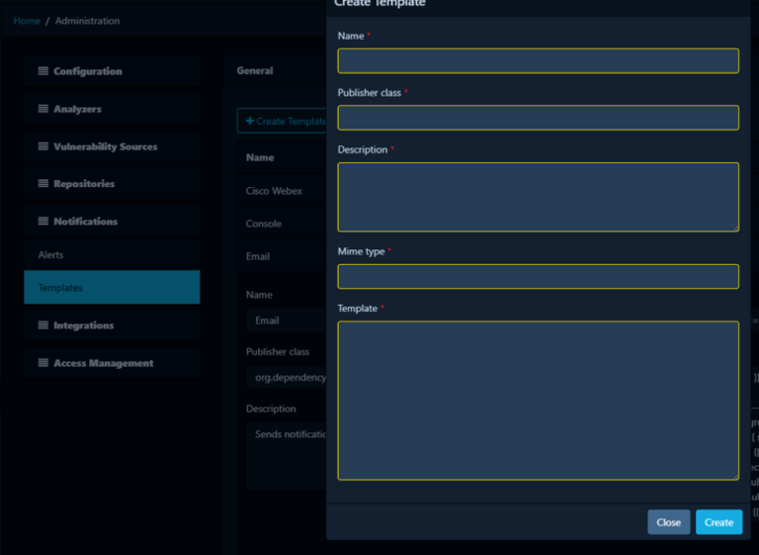Follow the Home breadcrumb link
This screenshot has height=555, width=759.
27,21
